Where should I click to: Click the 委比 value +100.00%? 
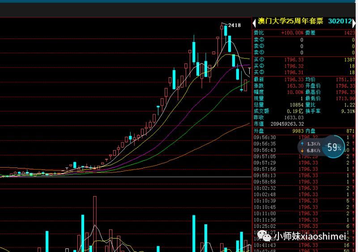(x=292, y=33)
